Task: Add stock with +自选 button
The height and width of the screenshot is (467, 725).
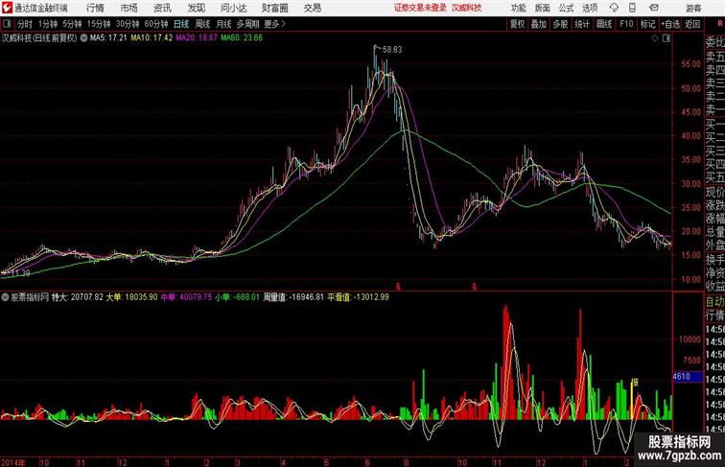Action: point(670,24)
